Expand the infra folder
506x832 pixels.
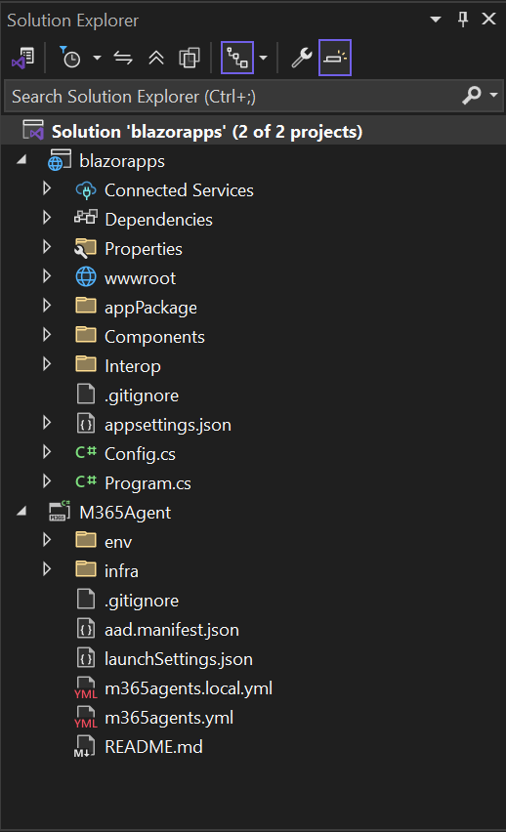(47, 568)
